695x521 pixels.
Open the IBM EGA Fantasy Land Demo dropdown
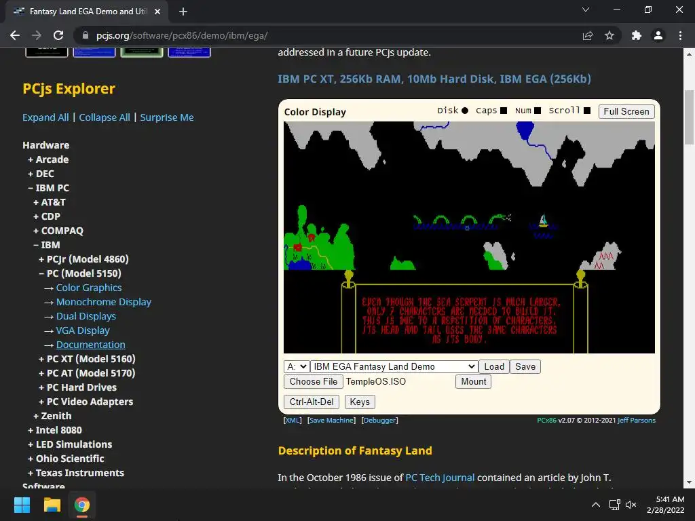coord(394,366)
